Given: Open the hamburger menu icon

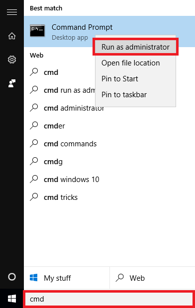Looking at the screenshot, I should click(x=12, y=12).
